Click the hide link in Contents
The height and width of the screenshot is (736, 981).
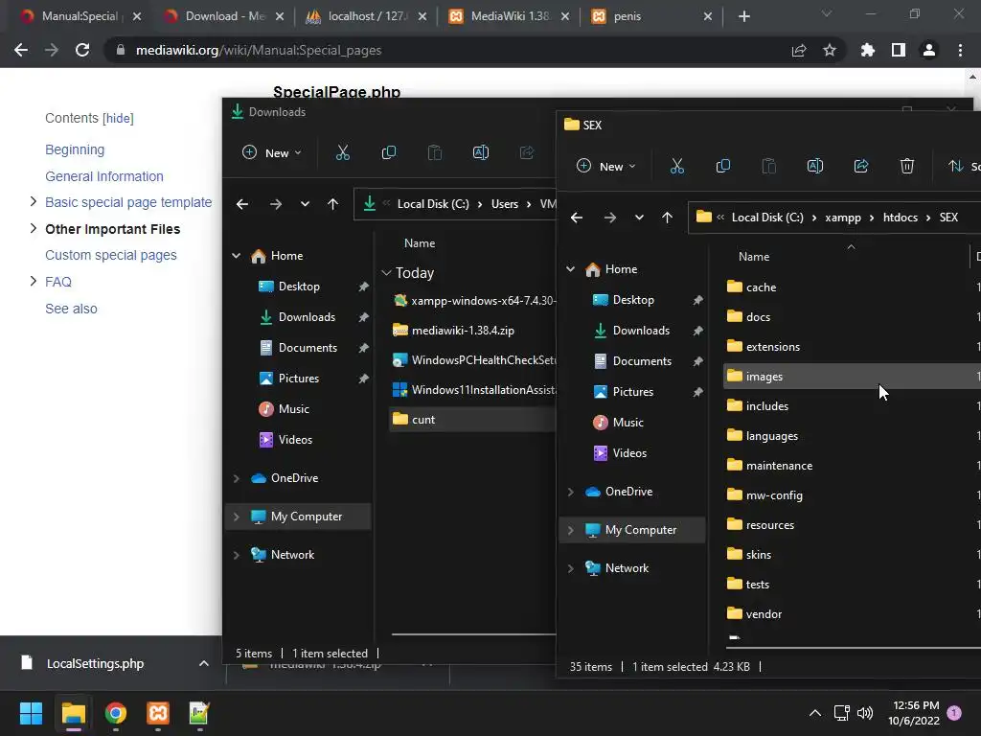[x=118, y=118]
